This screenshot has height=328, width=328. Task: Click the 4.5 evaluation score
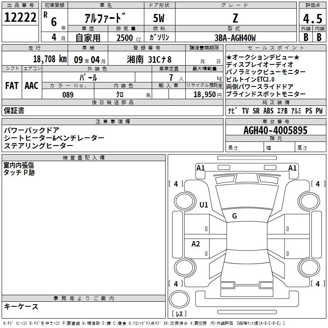click(312, 18)
